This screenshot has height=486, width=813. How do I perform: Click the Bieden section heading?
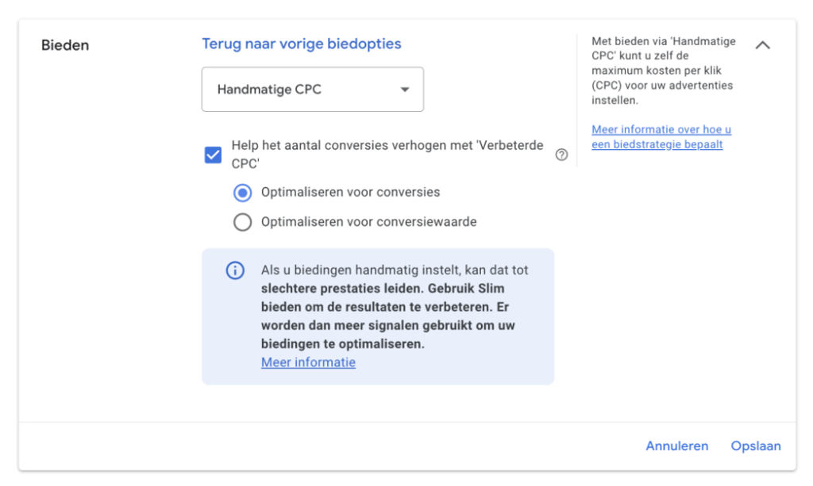[65, 45]
